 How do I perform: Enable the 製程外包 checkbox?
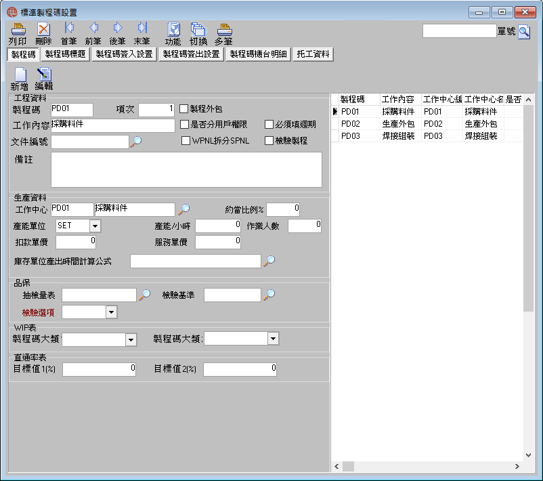[184, 109]
